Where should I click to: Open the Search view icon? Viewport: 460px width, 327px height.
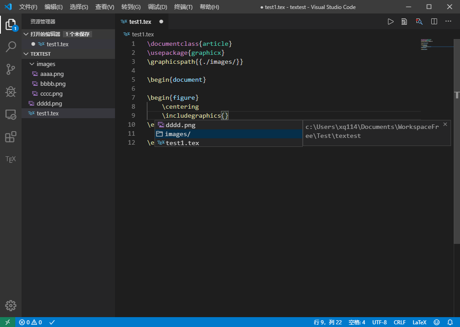pyautogui.click(x=11, y=47)
